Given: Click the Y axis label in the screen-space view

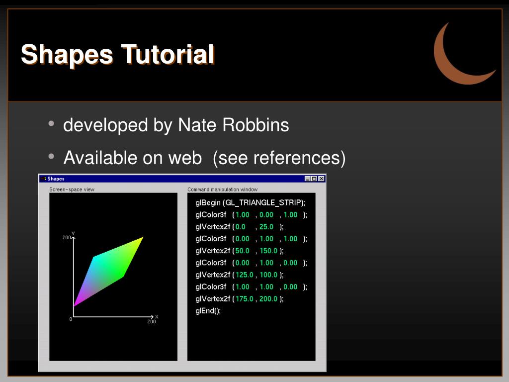Looking at the screenshot, I should 73,233.
